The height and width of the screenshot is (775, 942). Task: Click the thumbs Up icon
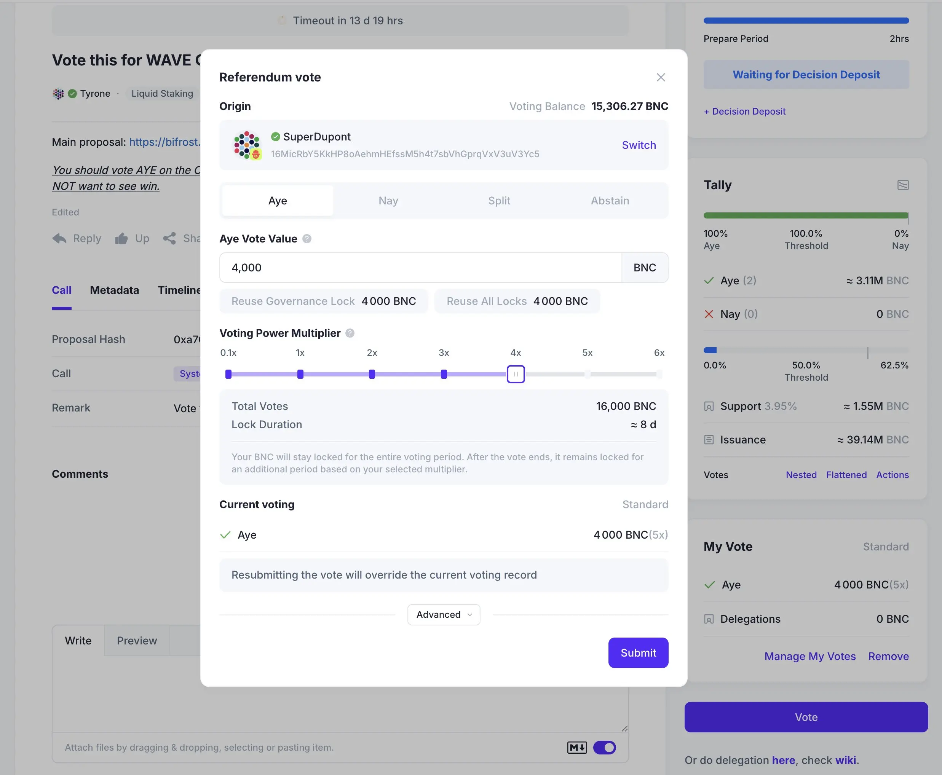coord(121,238)
